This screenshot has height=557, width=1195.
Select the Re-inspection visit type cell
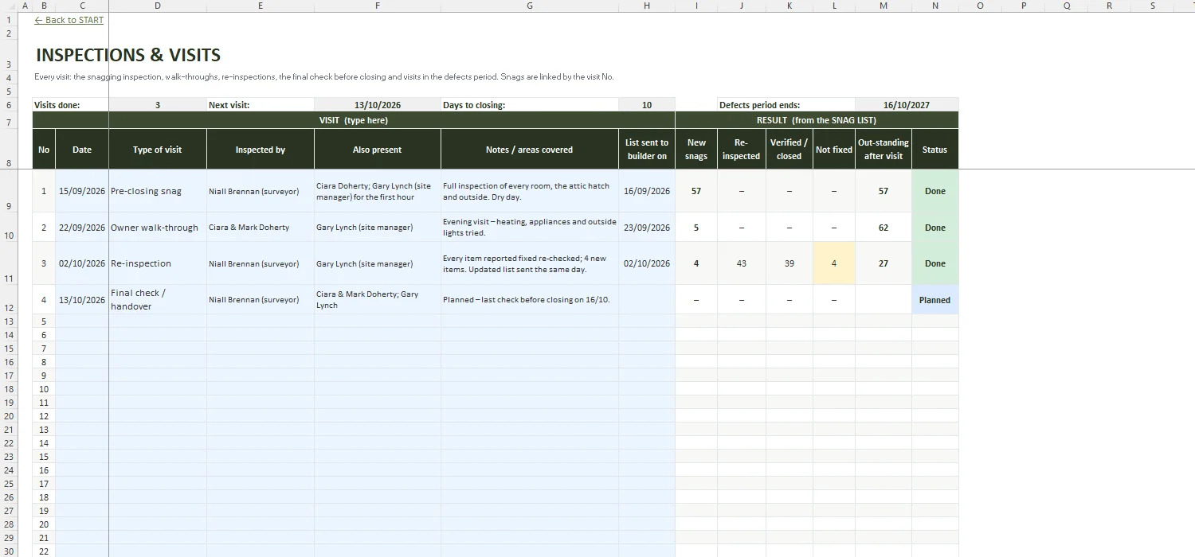(158, 263)
